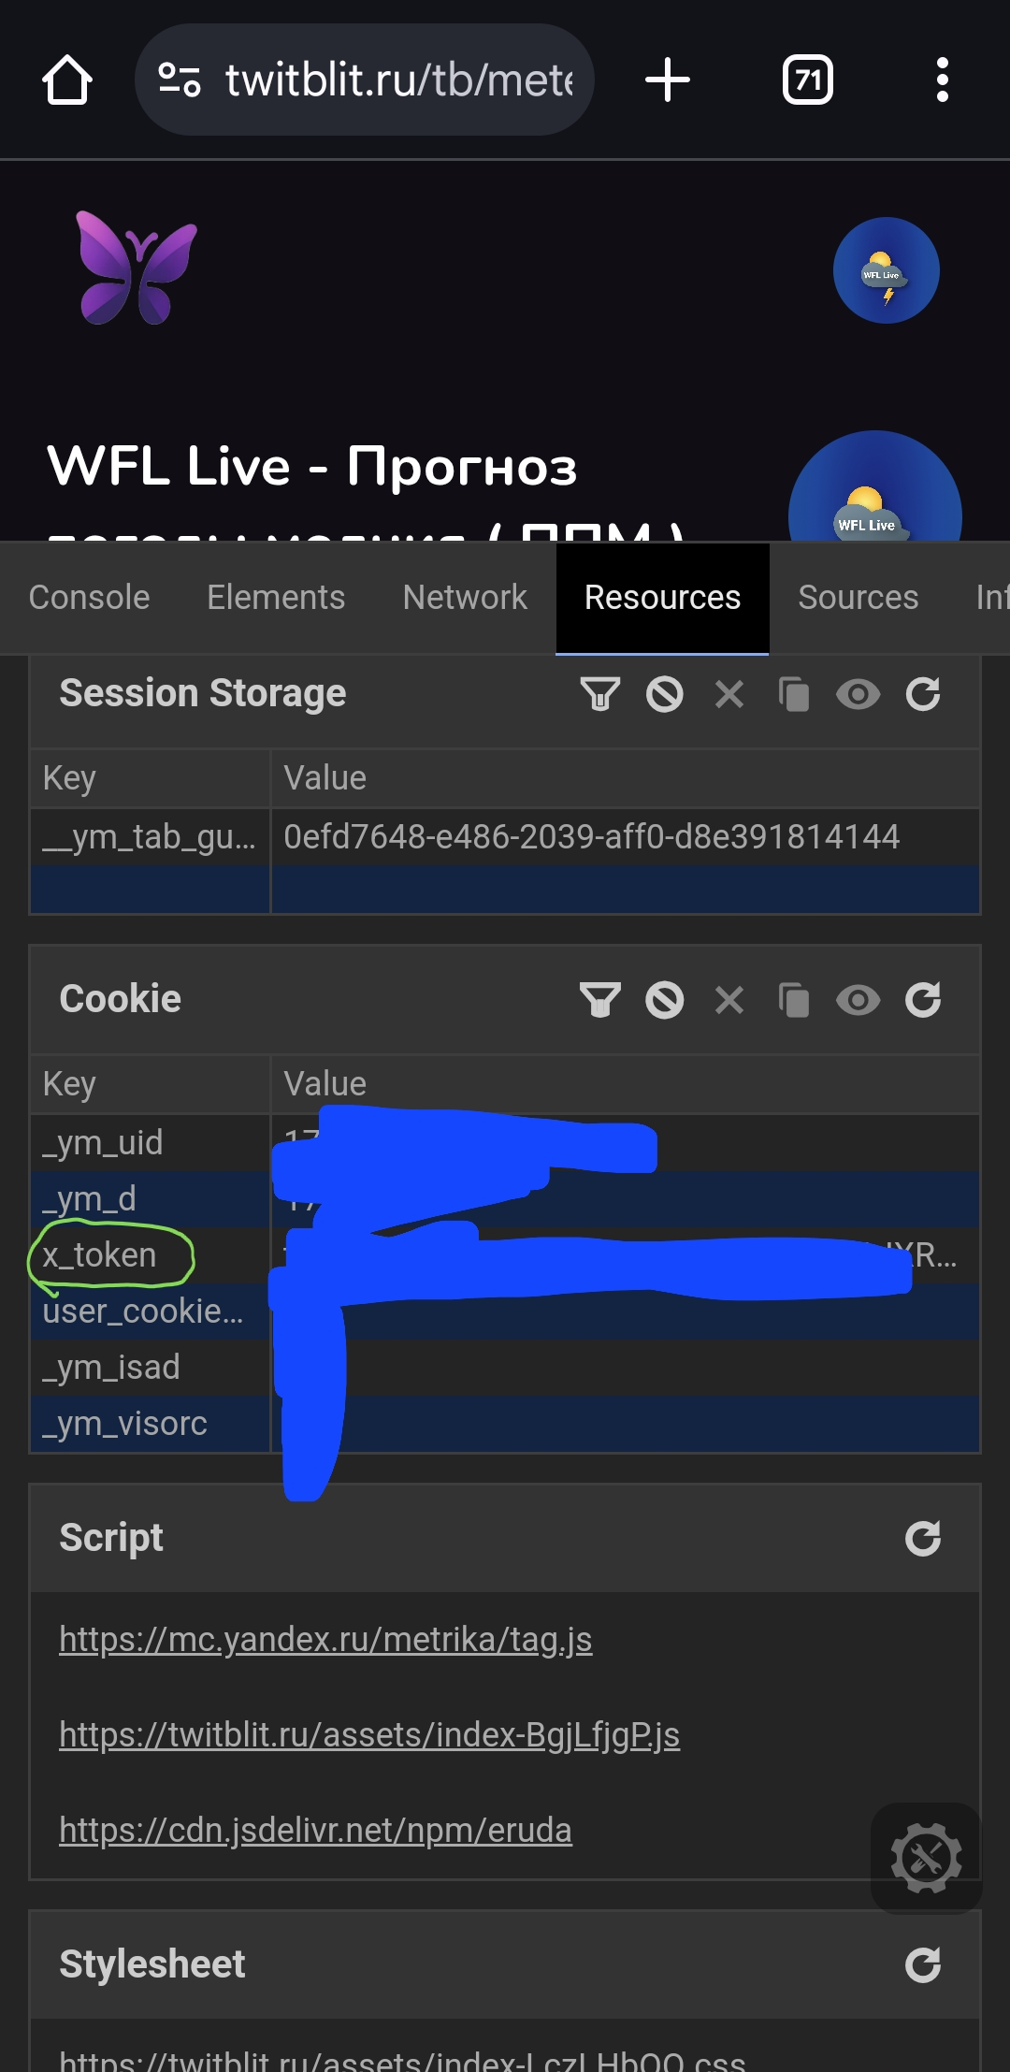Screen dimensions: 1010x2072
Task: Refresh the Script list
Action: click(923, 1539)
